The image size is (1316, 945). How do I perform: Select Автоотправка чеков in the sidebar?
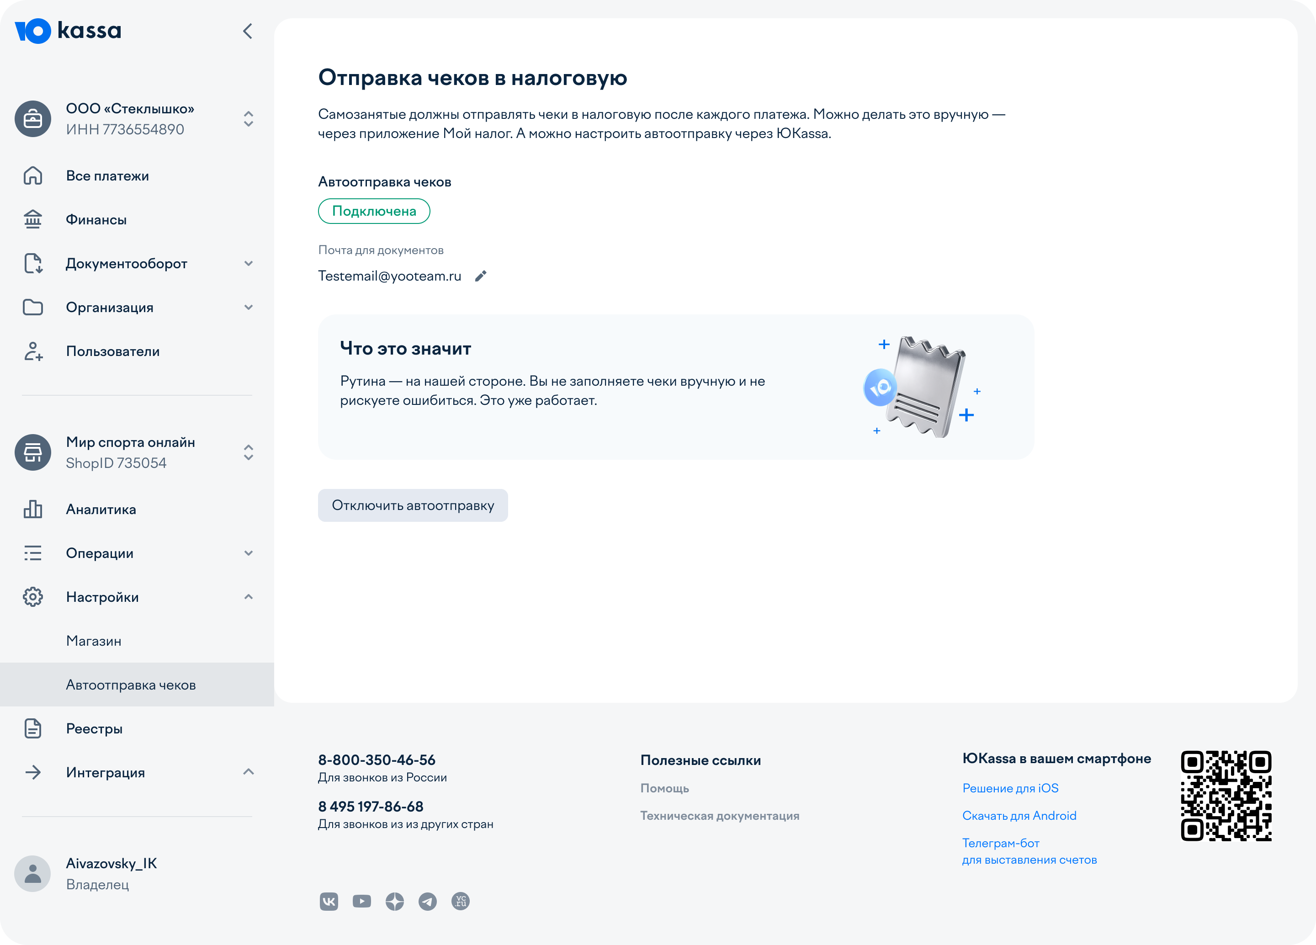click(137, 685)
